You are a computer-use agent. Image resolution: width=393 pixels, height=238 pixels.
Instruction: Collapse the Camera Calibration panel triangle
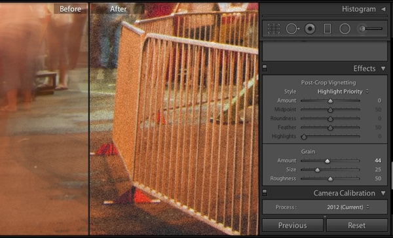[383, 193]
